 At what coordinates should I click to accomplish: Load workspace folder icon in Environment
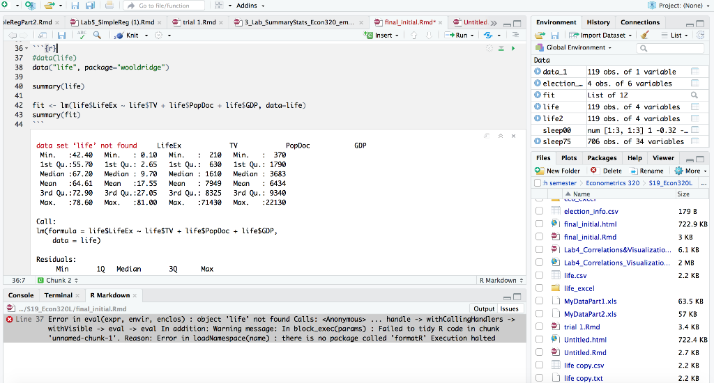[x=540, y=35]
